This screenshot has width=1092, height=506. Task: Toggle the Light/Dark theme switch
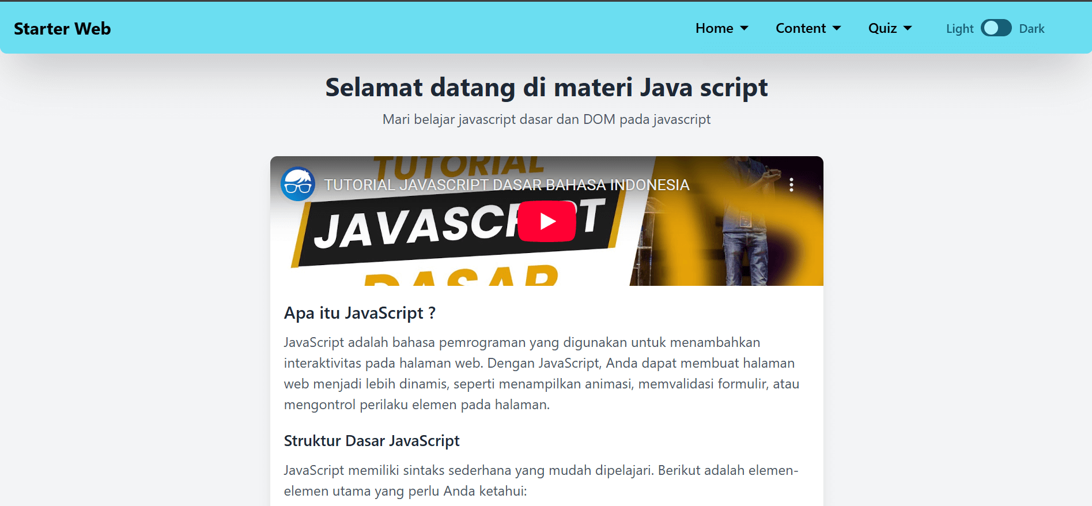coord(996,28)
